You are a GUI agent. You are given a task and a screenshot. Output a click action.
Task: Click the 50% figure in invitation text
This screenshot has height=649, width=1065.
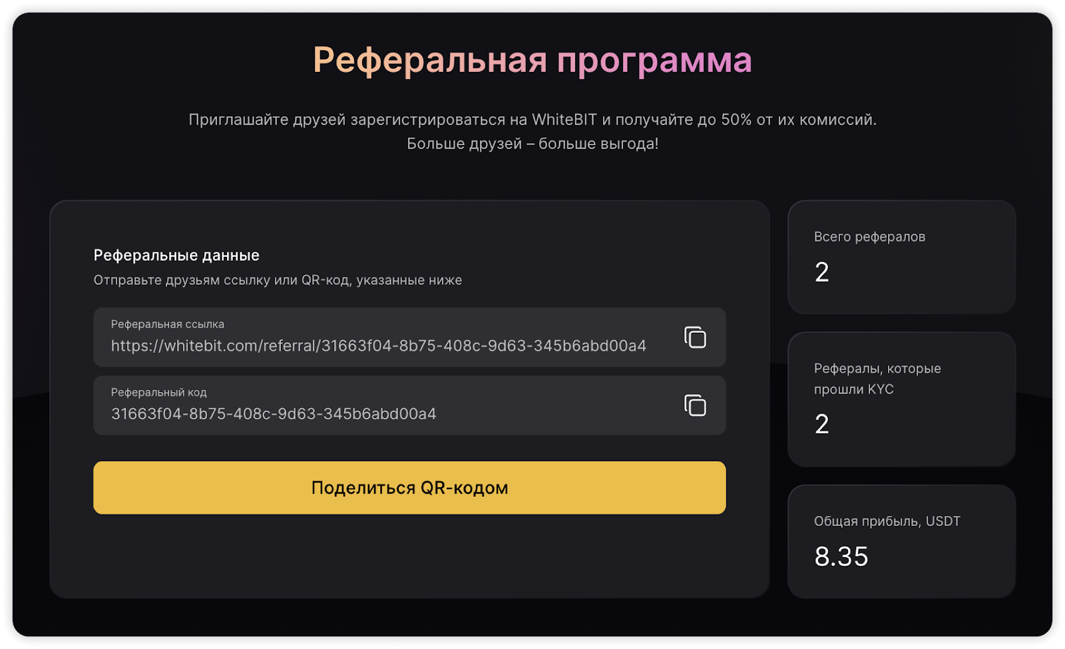point(736,120)
